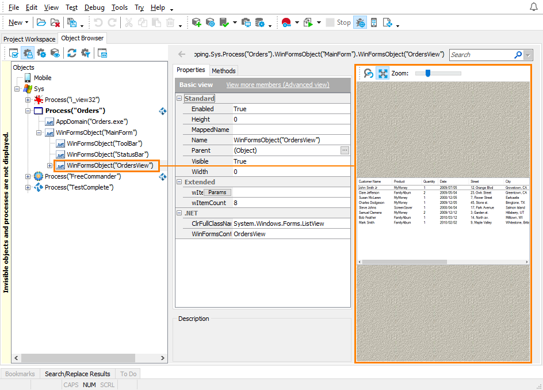Expand the Process("FreeCommander") node
Screen dimensions: 543x390
coord(28,176)
